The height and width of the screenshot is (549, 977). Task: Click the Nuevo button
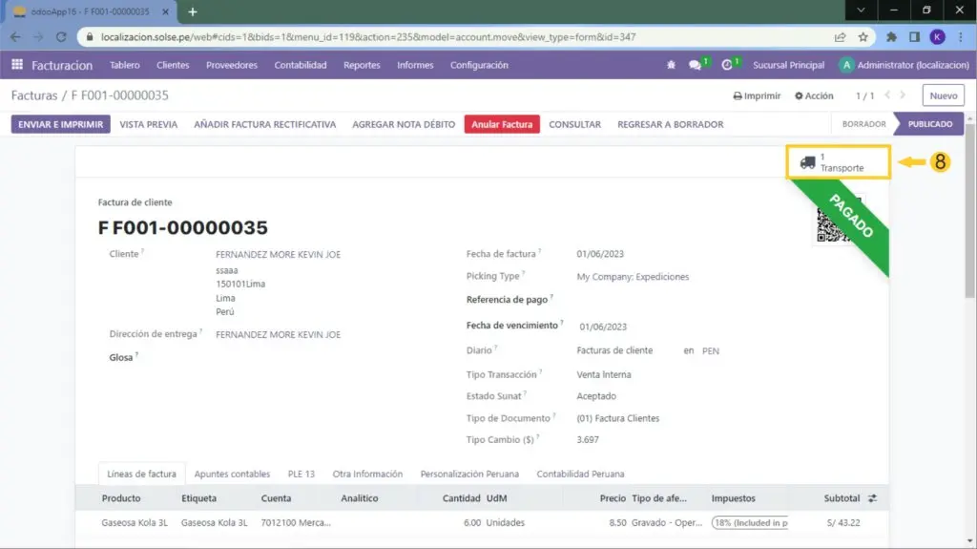pos(943,95)
